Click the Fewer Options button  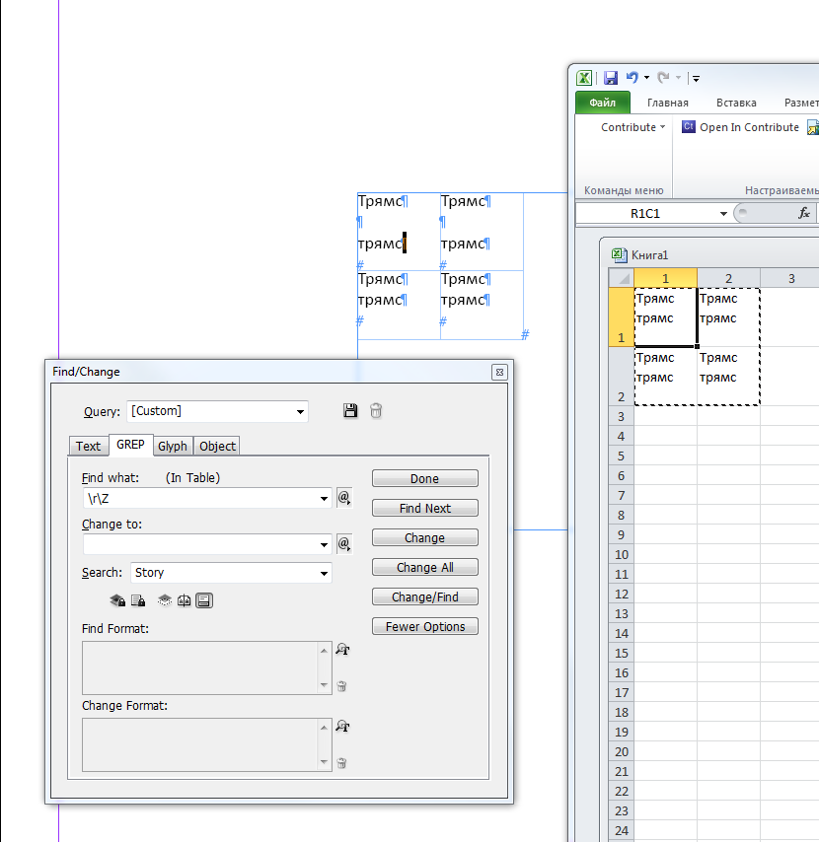coord(424,626)
